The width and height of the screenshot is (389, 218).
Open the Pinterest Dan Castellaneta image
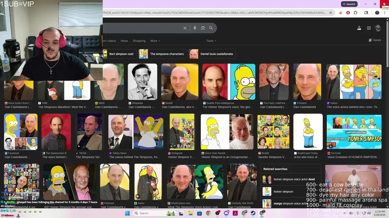point(115,182)
